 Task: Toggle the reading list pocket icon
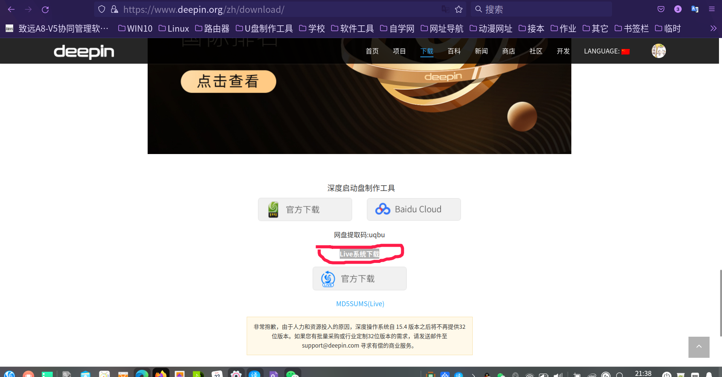661,9
